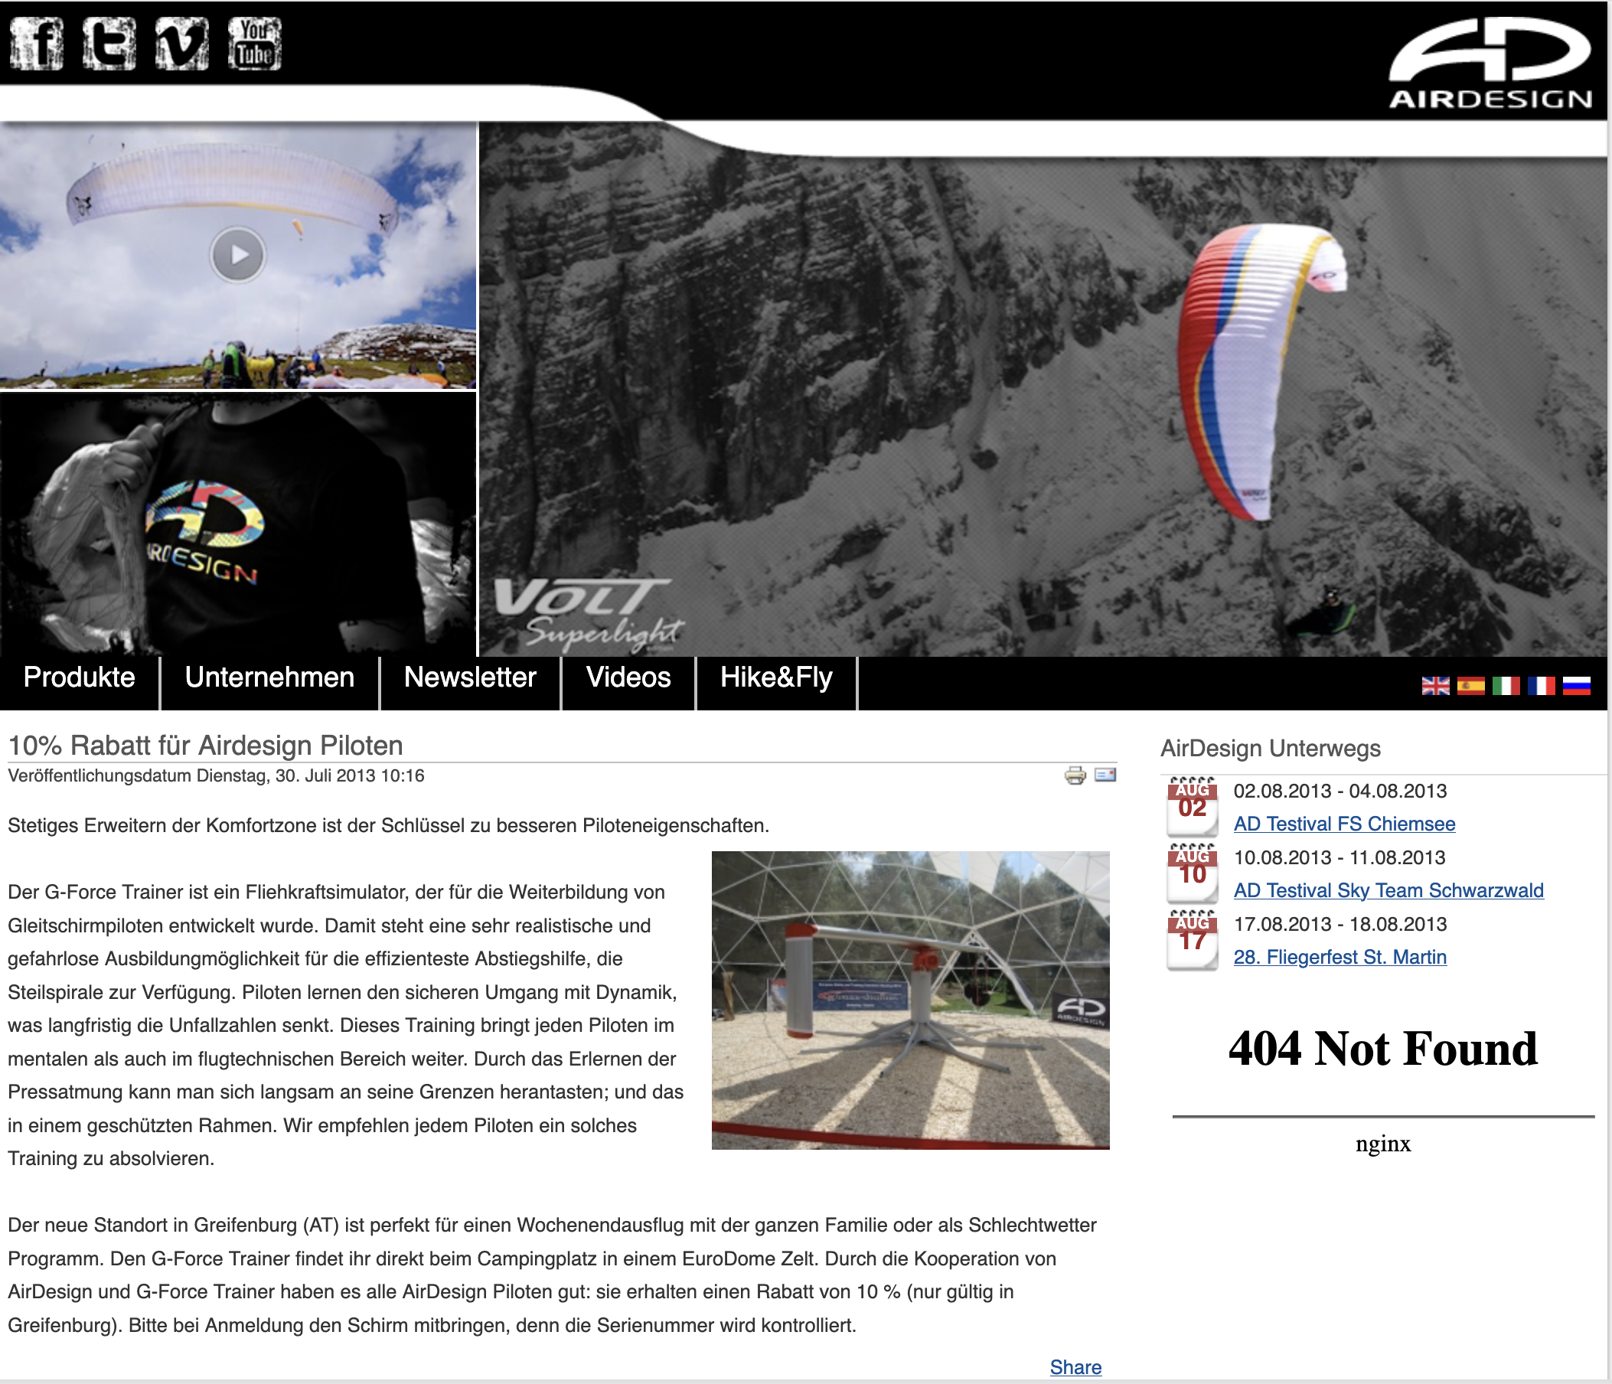Click the email article icon
This screenshot has height=1384, width=1612.
pyautogui.click(x=1105, y=775)
